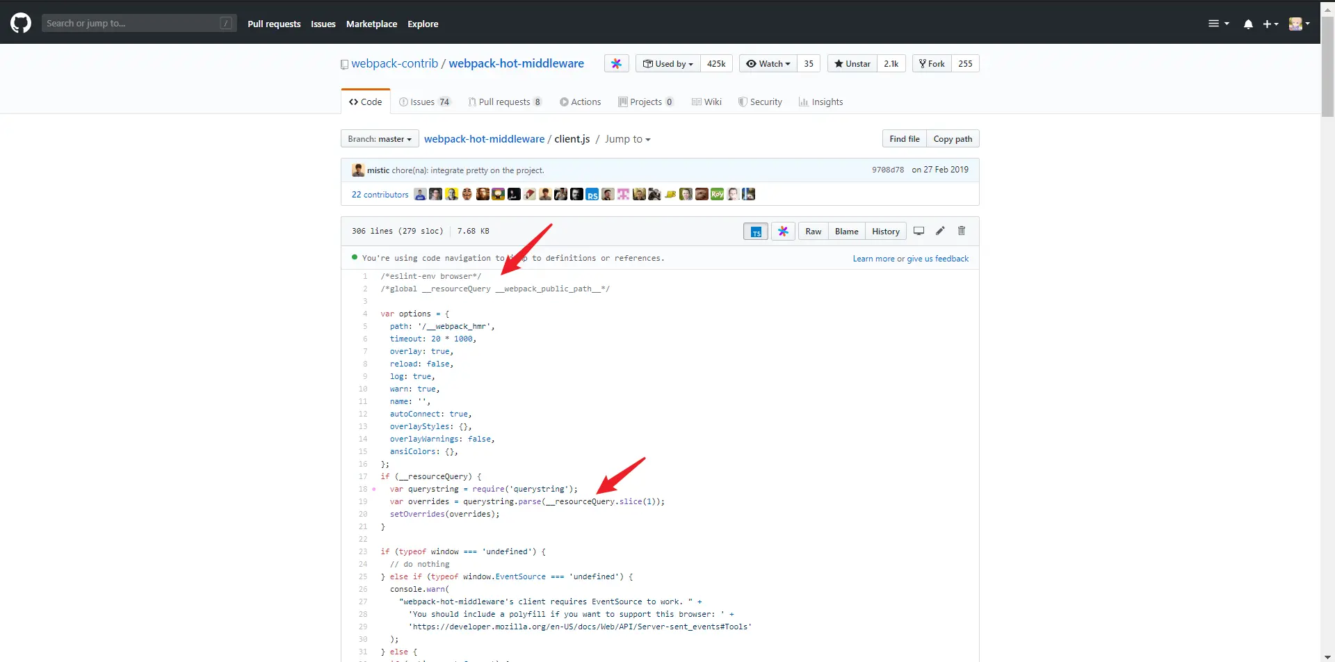The height and width of the screenshot is (662, 1335).
Task: Open the first contributor avatar
Action: click(x=420, y=194)
